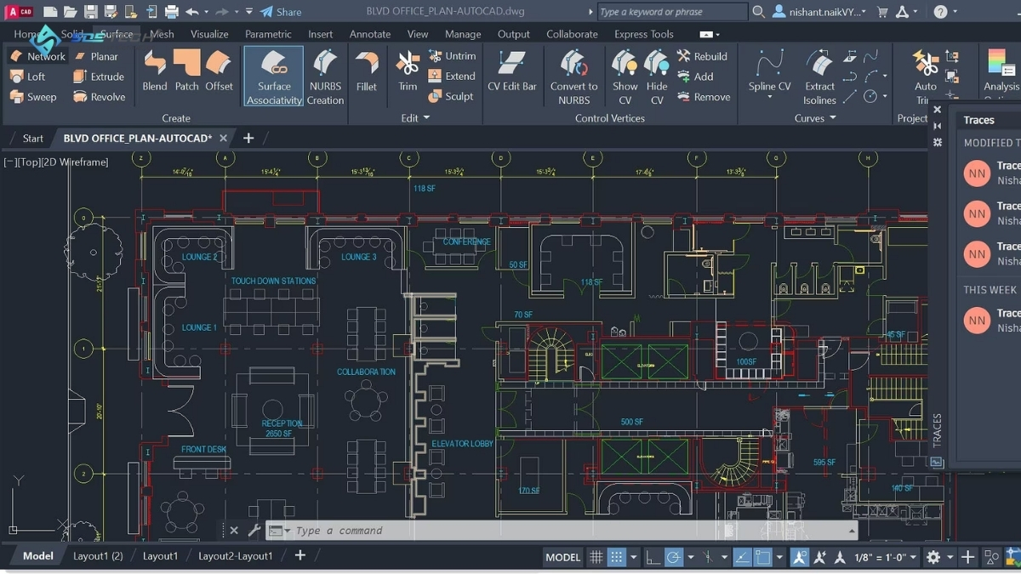Add a new layout with plus

(299, 555)
